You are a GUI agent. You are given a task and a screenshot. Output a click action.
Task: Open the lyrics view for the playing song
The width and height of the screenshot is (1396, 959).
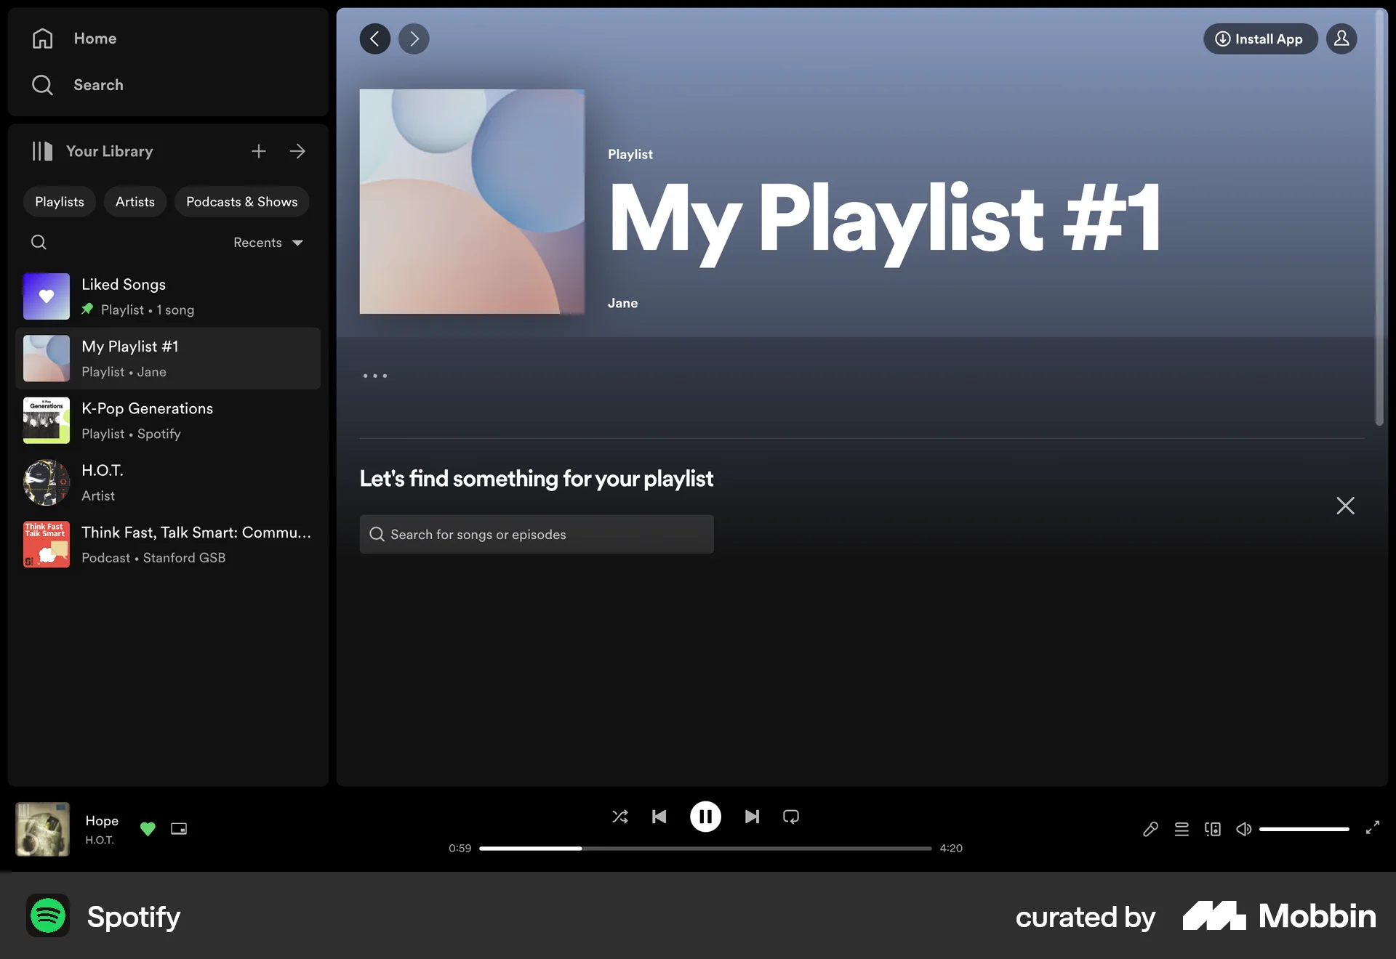click(1150, 829)
